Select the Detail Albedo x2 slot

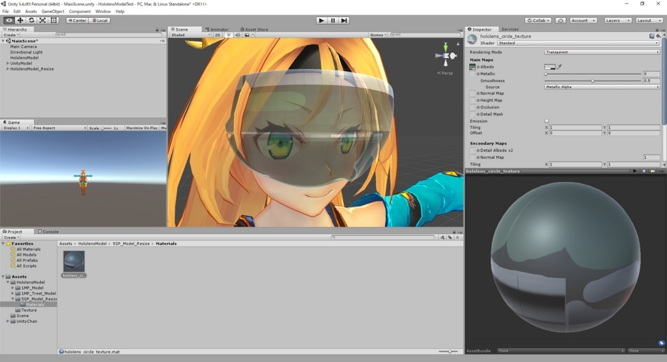pos(472,150)
